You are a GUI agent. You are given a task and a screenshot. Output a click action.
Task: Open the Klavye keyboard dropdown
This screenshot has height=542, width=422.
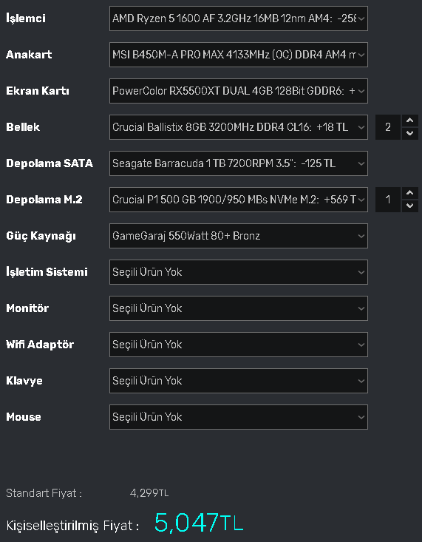click(x=239, y=381)
